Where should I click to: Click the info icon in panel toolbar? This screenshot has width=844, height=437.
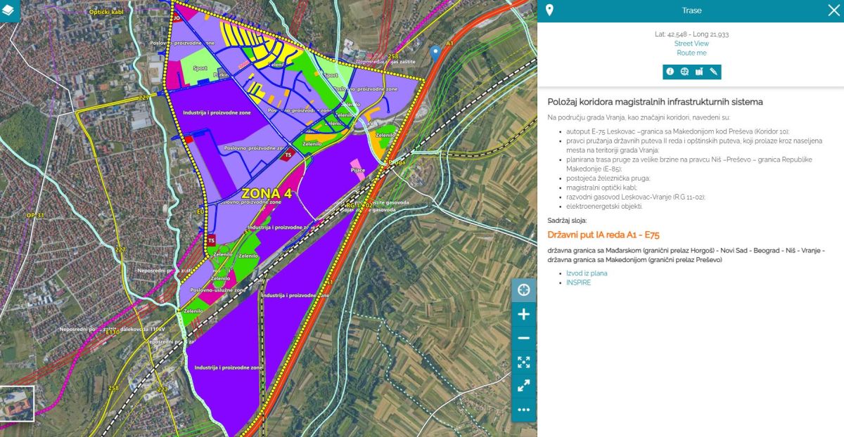coord(670,72)
